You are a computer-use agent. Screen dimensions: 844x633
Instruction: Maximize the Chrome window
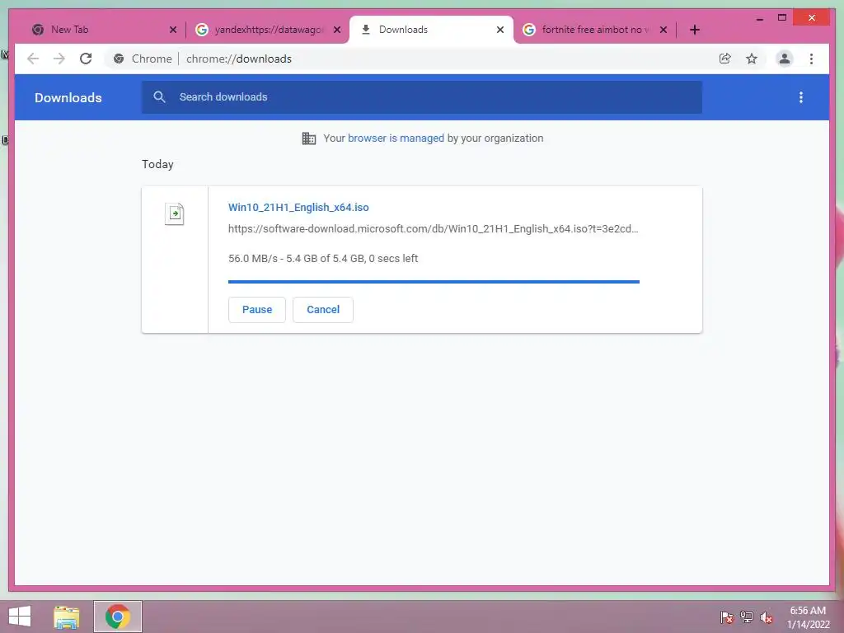[x=782, y=18]
